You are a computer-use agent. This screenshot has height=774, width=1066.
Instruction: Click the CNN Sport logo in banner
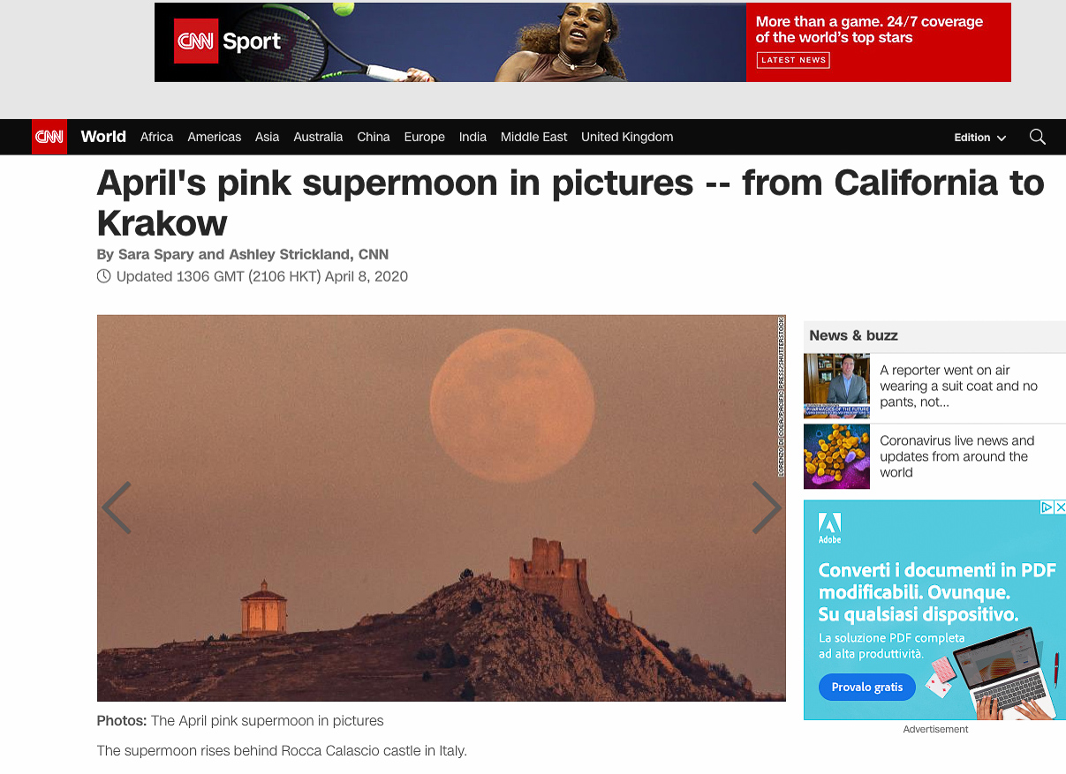228,41
